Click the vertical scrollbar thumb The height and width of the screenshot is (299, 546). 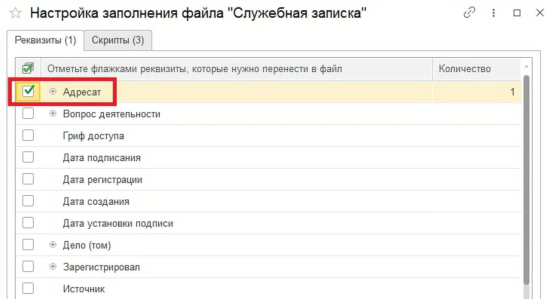click(x=526, y=181)
